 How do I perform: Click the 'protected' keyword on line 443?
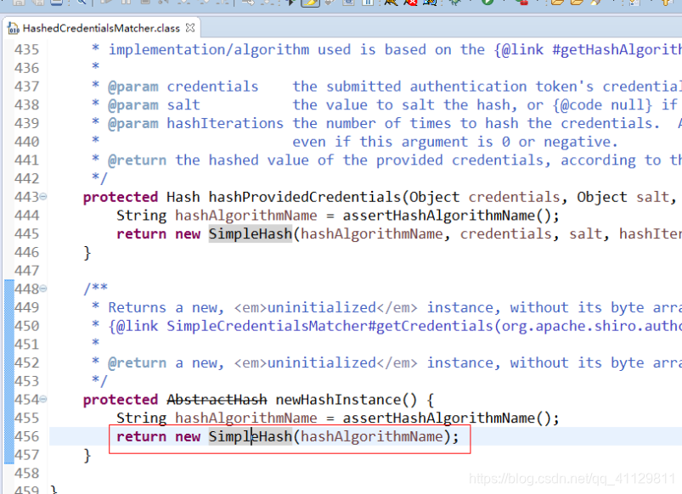[x=121, y=198]
